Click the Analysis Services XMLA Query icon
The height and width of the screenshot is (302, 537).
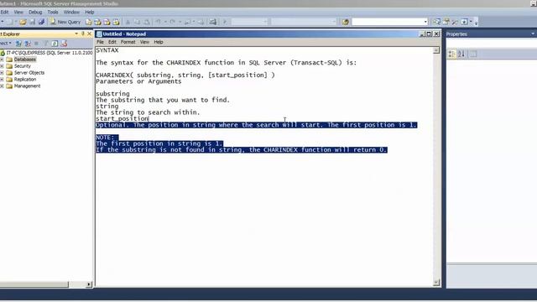click(x=116, y=22)
